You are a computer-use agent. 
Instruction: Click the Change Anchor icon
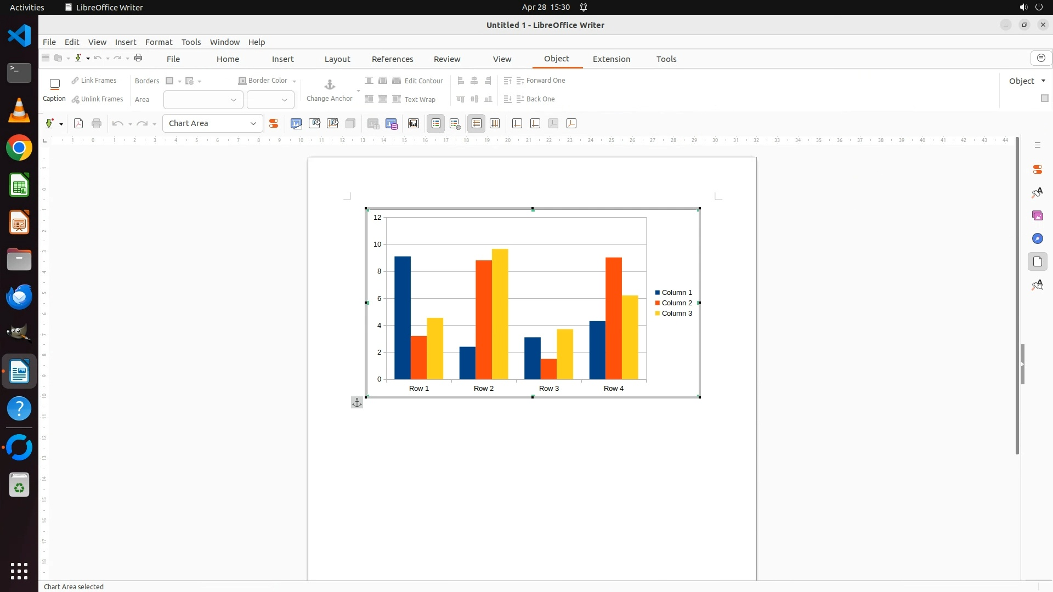coord(329,86)
